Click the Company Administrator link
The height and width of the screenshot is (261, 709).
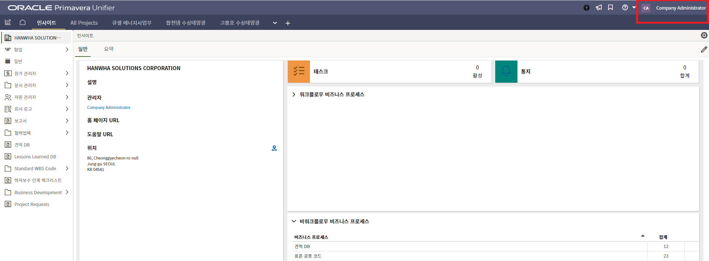[x=109, y=108]
